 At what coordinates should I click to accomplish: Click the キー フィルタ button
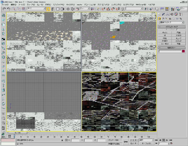146,144
